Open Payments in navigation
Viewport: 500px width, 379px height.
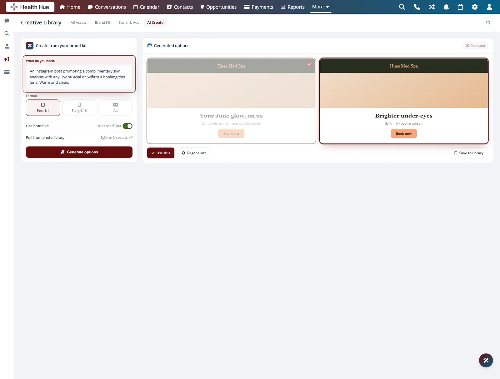(258, 7)
